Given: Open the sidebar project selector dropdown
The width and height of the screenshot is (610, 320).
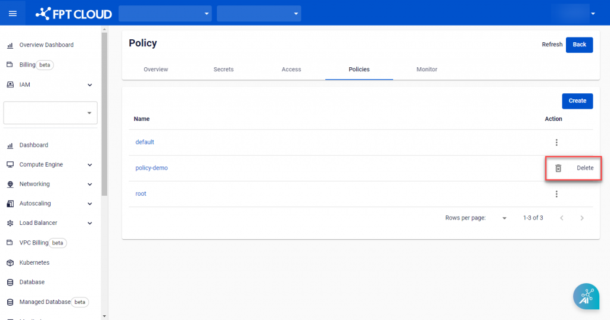Looking at the screenshot, I should [x=51, y=113].
